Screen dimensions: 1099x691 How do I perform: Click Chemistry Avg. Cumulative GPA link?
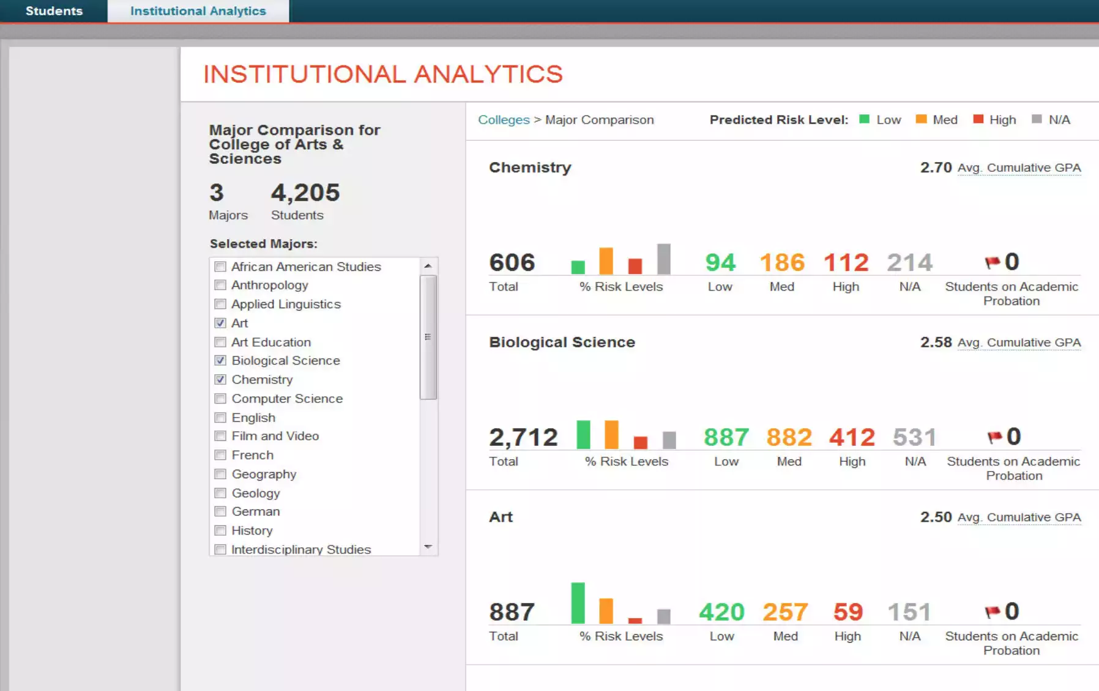coord(1019,168)
